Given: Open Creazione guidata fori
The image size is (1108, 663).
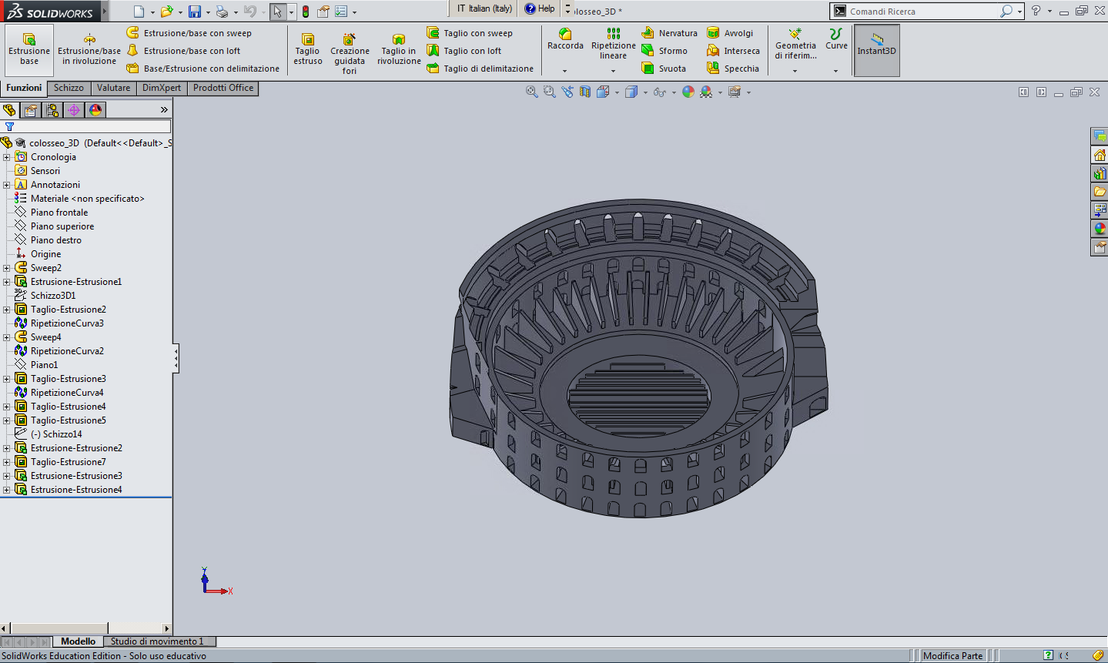Looking at the screenshot, I should pyautogui.click(x=350, y=52).
